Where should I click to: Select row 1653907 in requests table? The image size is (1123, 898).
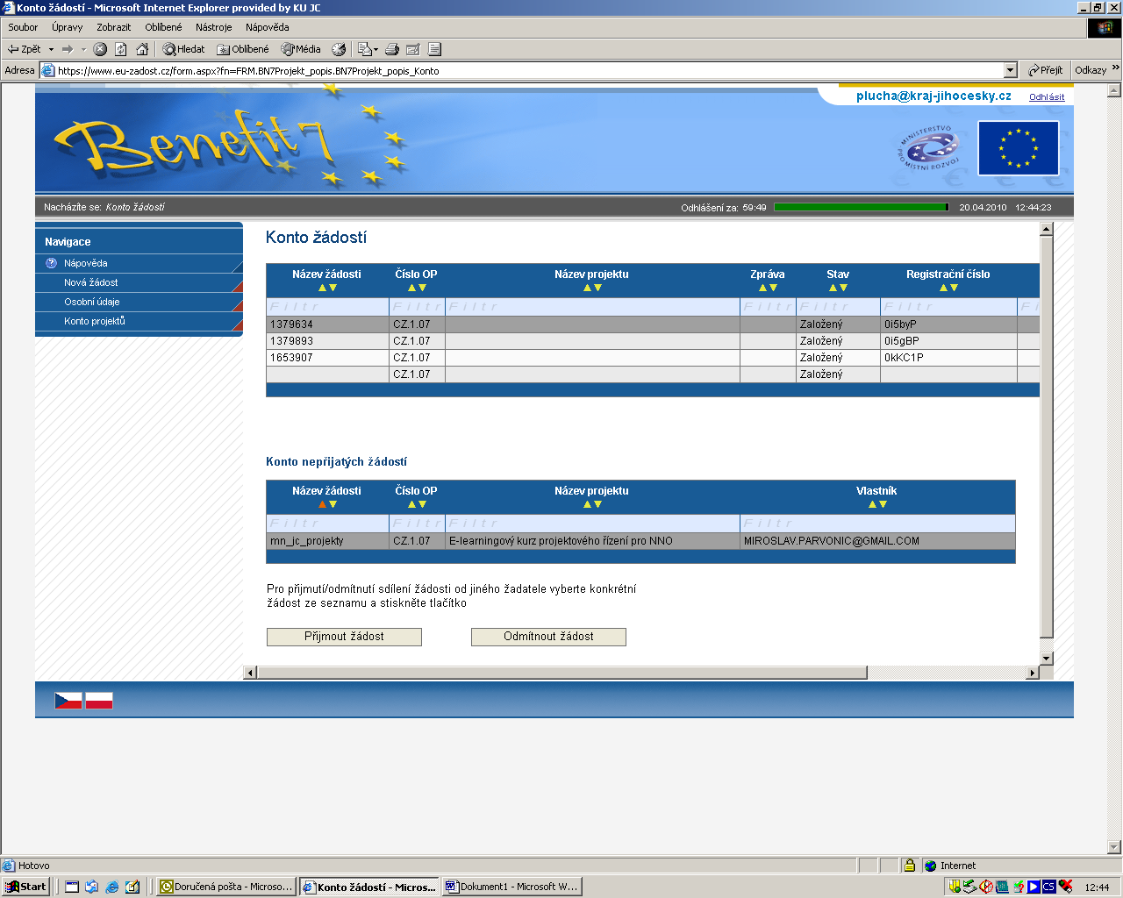point(653,358)
